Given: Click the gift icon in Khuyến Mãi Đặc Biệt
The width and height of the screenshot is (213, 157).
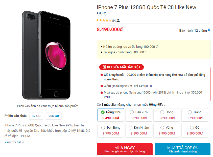Looking at the screenshot, I should click(x=104, y=67).
